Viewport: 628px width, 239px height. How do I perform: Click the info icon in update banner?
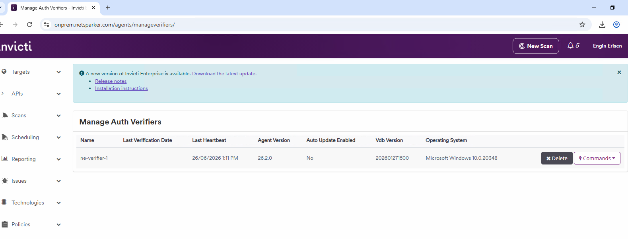point(82,73)
